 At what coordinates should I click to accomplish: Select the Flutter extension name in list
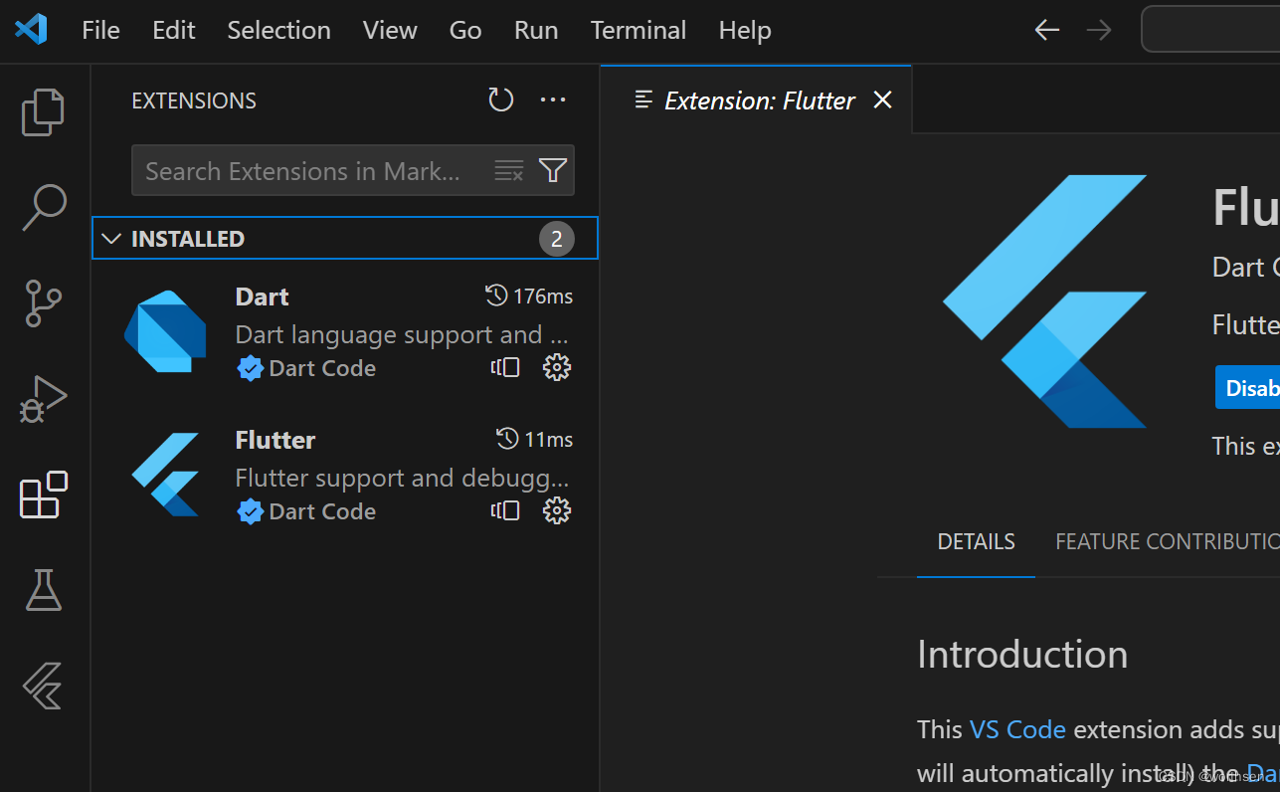275,440
